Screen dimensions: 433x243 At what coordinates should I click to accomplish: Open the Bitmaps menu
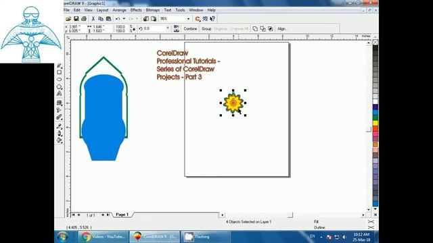pyautogui.click(x=153, y=10)
